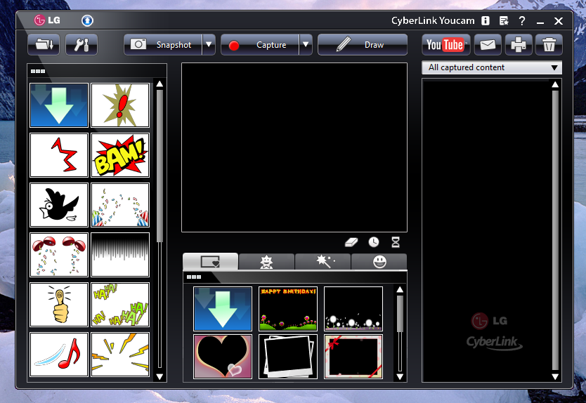Screen dimensions: 586x403
Task: Open the magic wand effects tab
Action: (323, 261)
